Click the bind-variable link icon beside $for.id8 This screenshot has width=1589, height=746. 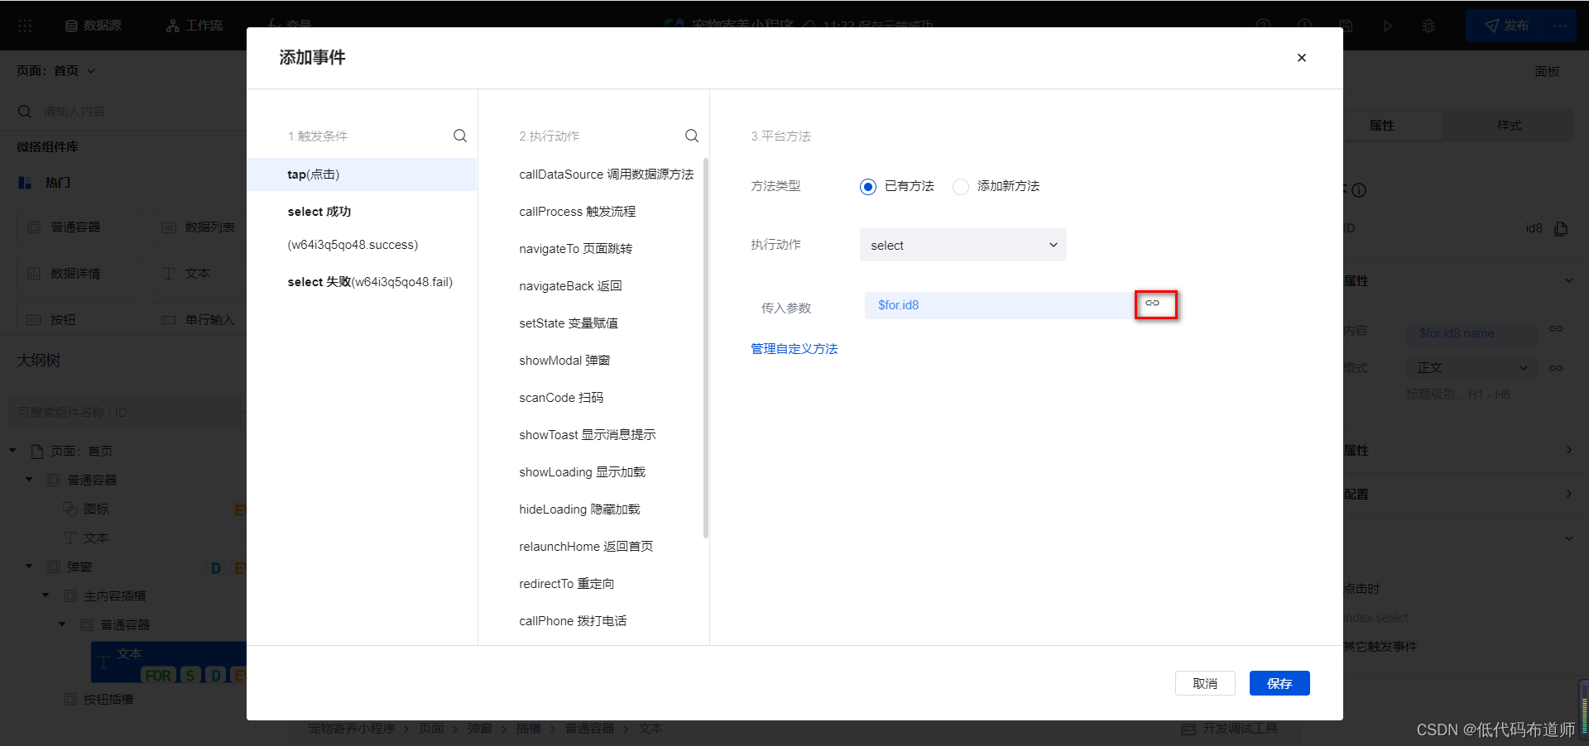(1153, 304)
